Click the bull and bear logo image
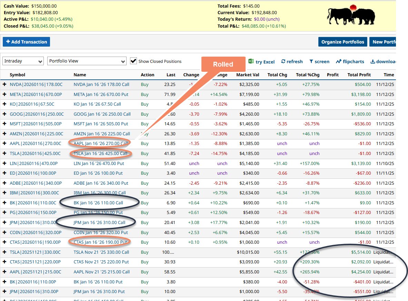This screenshot has height=301, width=408. click(x=351, y=15)
